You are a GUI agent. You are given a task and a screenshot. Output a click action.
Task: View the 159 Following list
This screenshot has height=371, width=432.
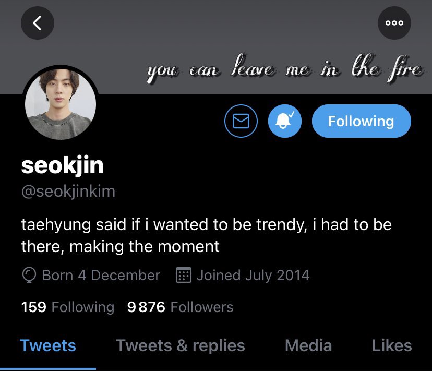(68, 307)
